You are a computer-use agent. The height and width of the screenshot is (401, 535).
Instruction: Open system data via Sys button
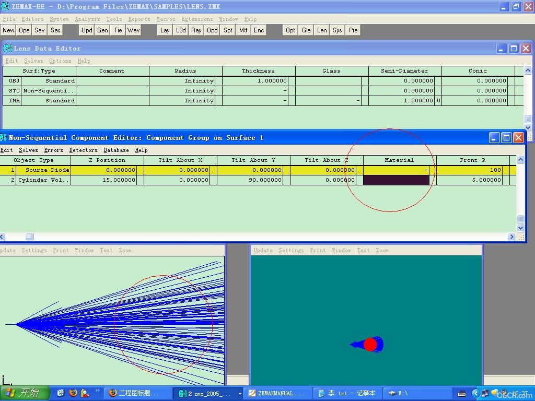pos(338,30)
